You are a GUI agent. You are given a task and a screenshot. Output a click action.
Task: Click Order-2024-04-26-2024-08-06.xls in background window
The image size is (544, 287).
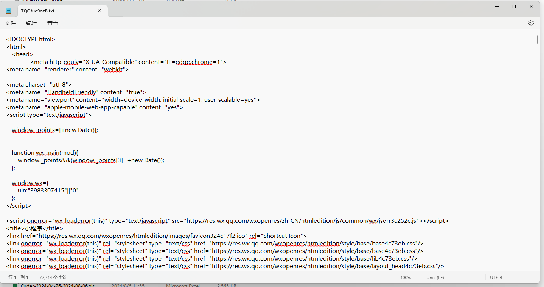pyautogui.click(x=58, y=285)
